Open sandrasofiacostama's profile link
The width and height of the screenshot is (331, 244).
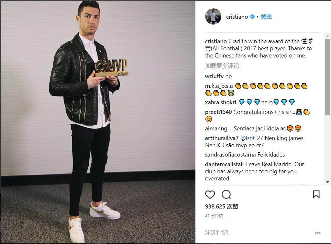pos(230,155)
